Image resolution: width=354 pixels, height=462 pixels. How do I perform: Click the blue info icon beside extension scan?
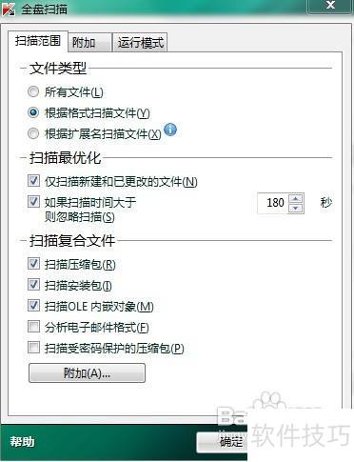click(170, 130)
